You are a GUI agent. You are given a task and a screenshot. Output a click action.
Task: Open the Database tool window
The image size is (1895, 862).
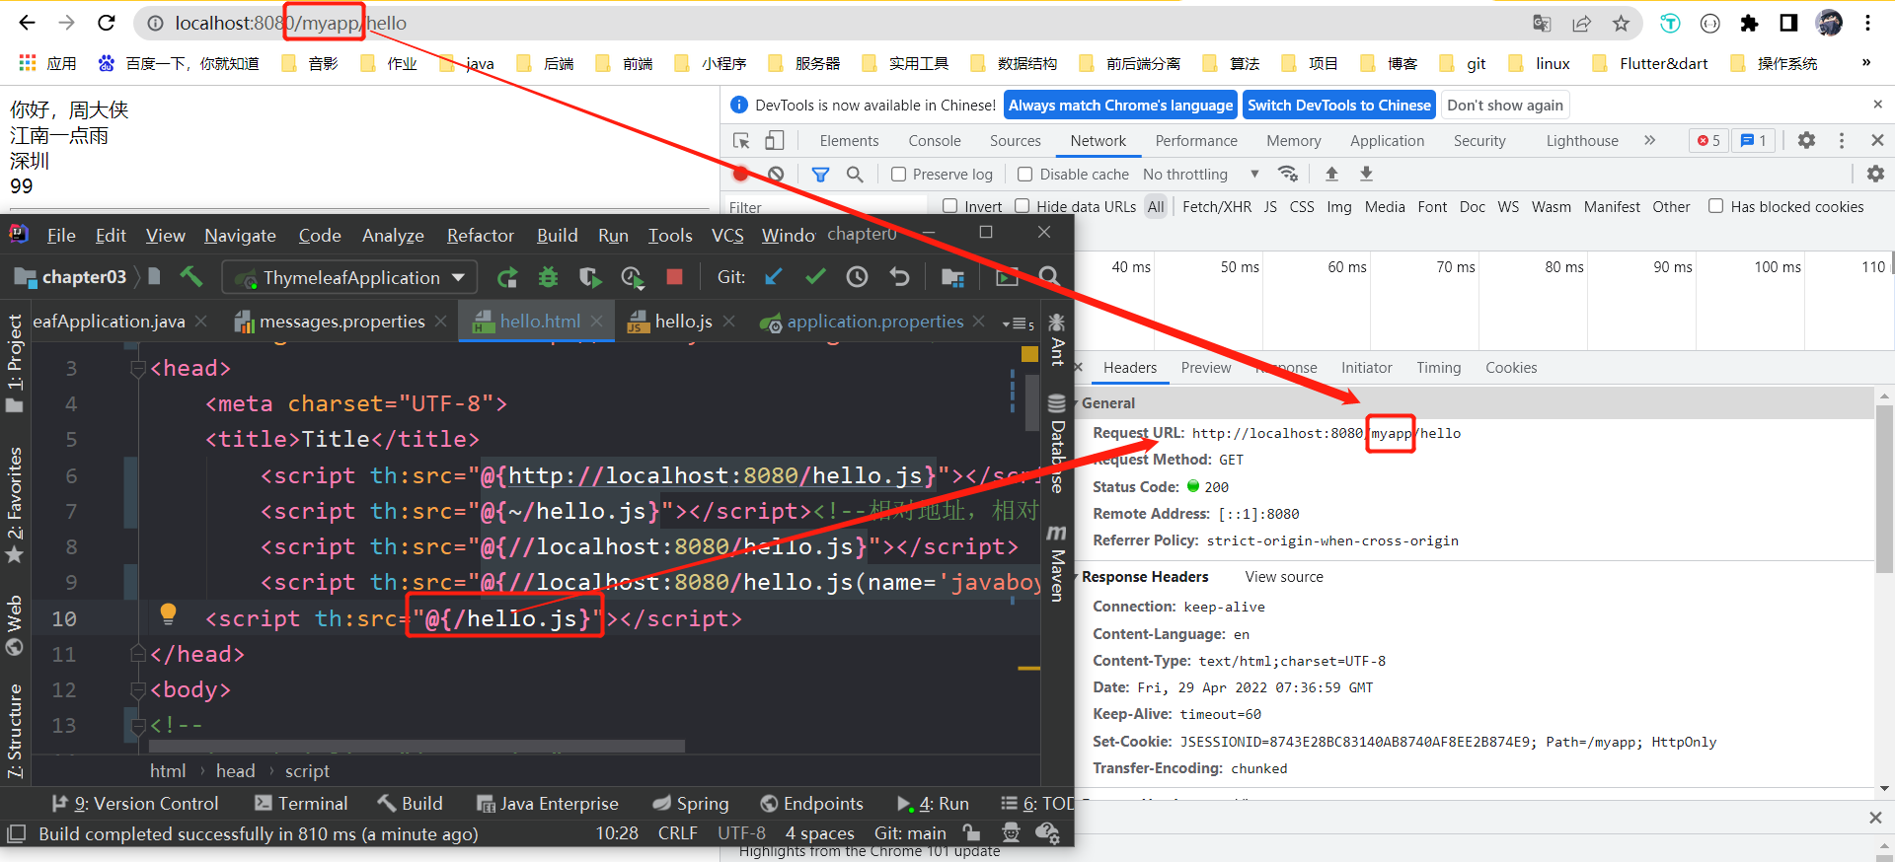point(1057,444)
